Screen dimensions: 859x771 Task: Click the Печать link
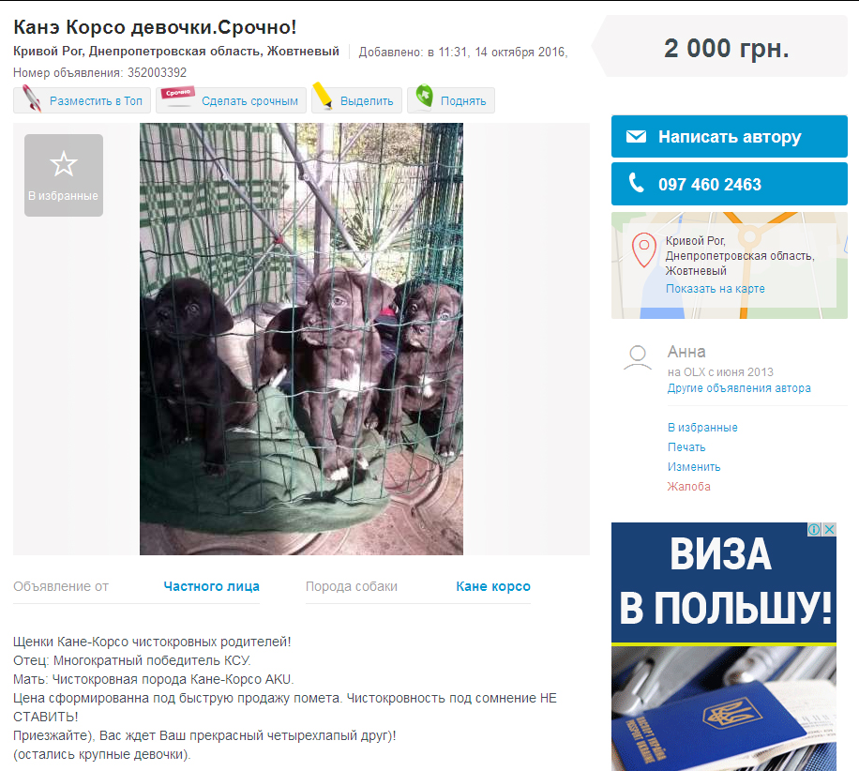click(686, 447)
